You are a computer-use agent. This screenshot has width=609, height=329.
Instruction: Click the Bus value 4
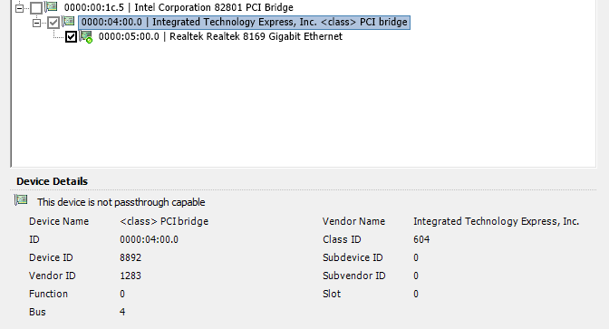pyautogui.click(x=122, y=312)
